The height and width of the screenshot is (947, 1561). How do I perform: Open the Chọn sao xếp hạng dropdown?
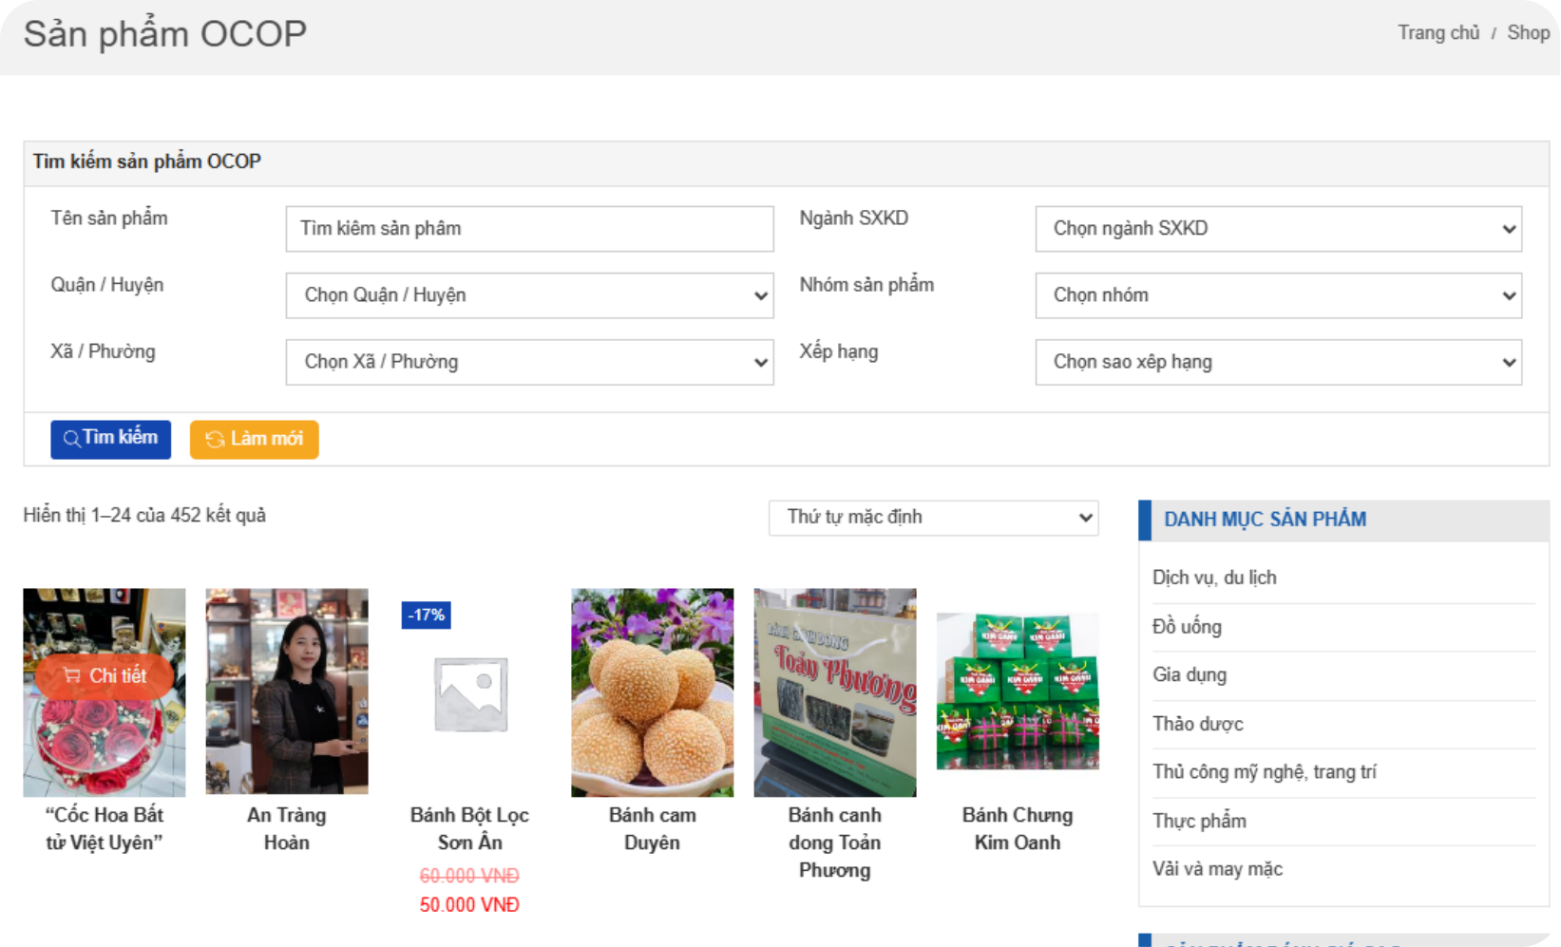pos(1278,362)
